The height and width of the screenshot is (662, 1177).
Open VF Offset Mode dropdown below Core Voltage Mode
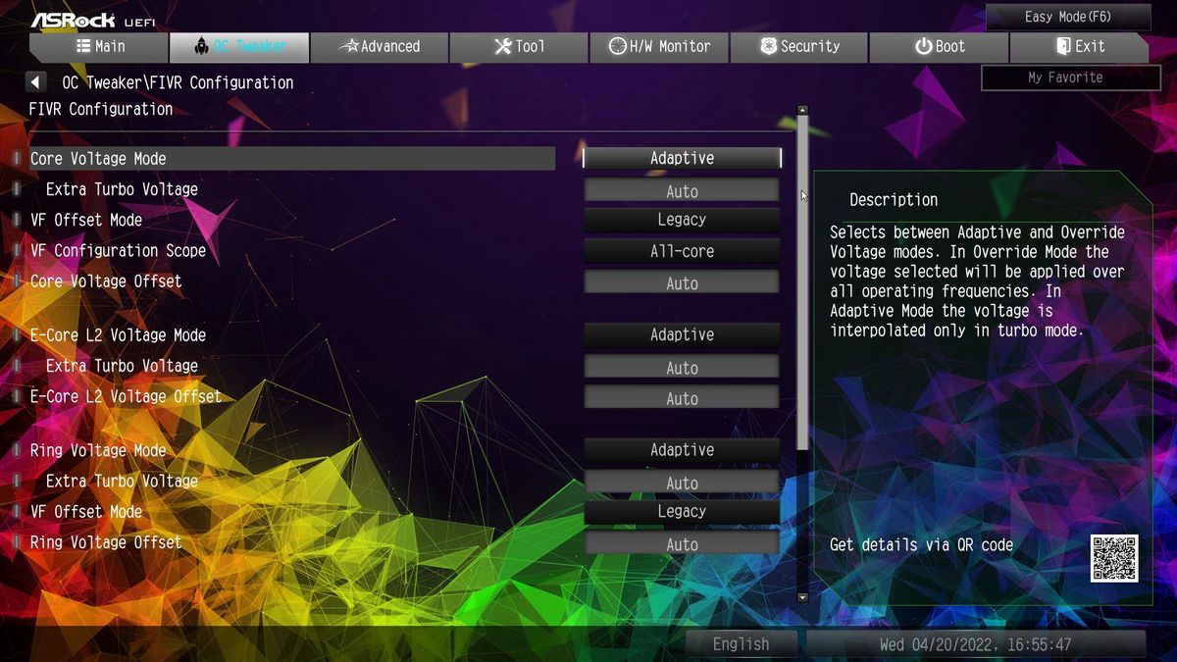pos(682,220)
